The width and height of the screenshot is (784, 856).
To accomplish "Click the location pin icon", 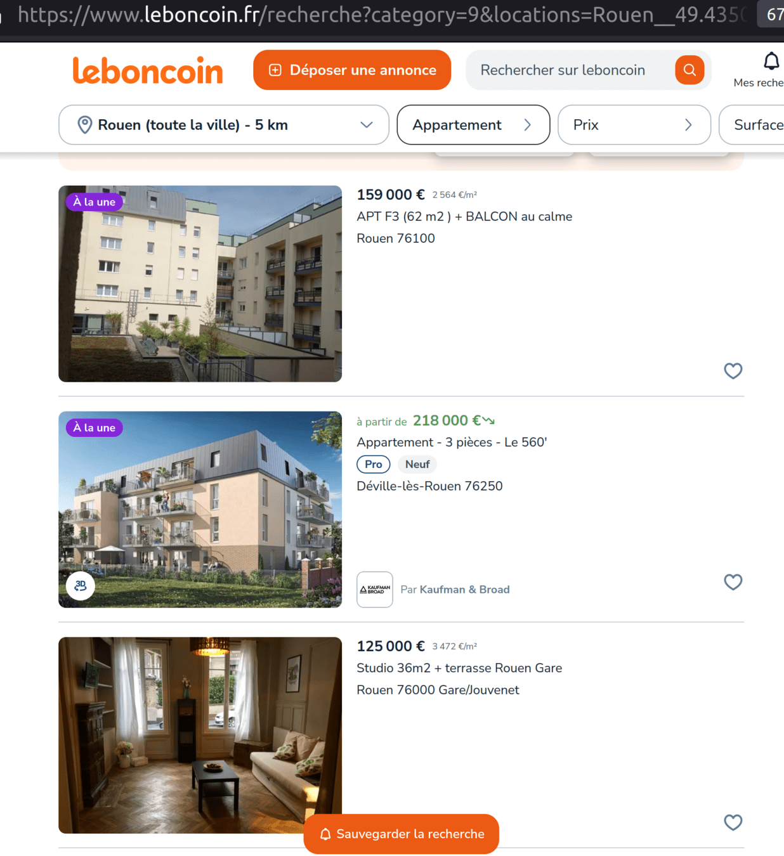I will [84, 125].
